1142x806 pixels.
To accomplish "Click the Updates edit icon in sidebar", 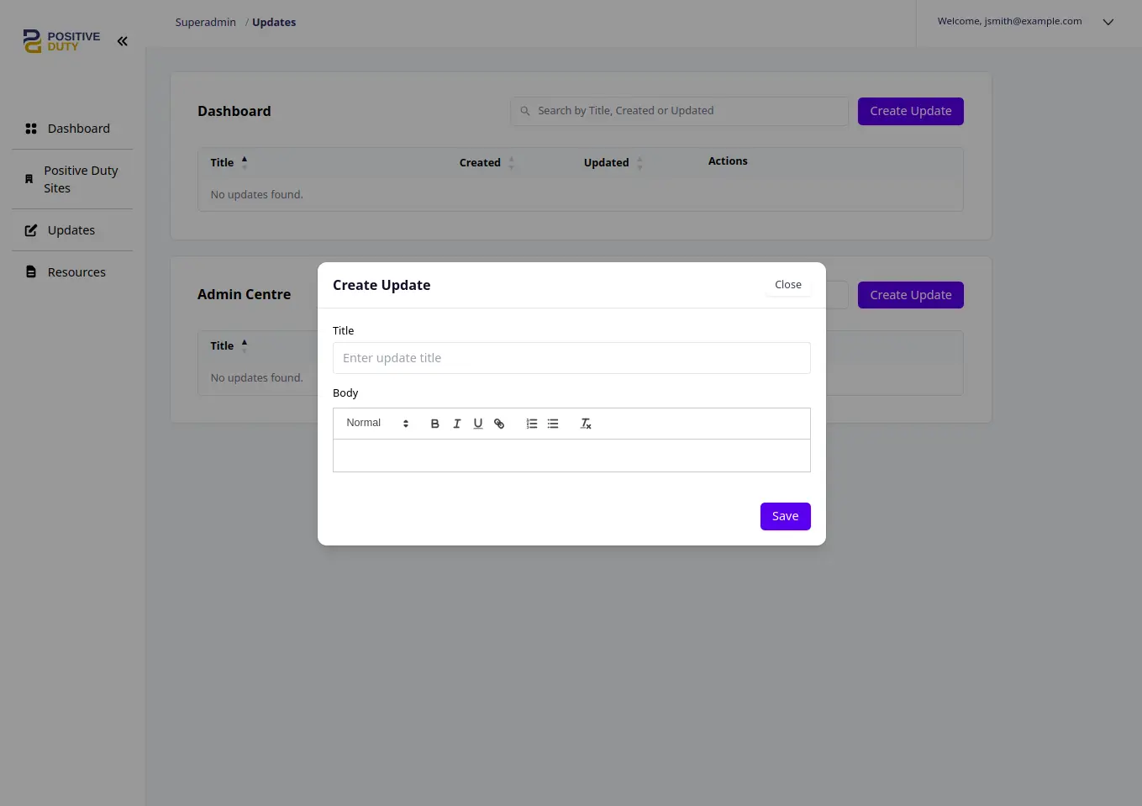I will coord(31,230).
